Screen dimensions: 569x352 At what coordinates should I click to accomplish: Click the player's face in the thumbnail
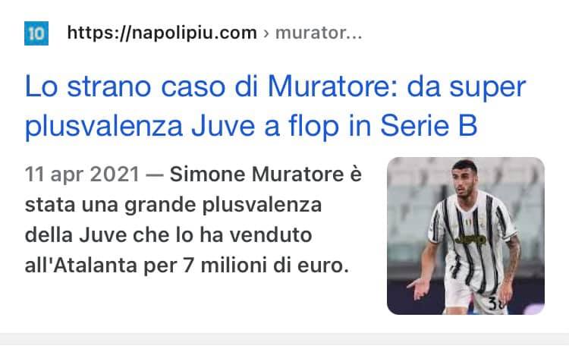tap(464, 180)
